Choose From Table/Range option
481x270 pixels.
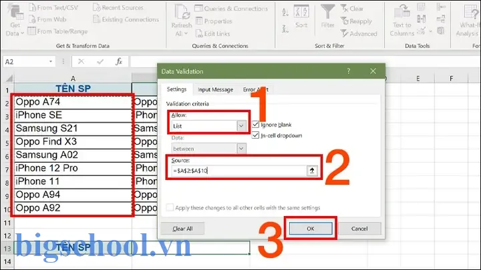coord(57,31)
